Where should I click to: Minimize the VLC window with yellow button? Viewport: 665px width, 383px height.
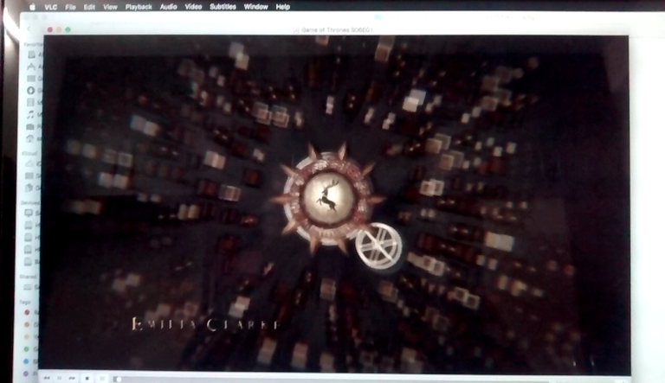59,29
